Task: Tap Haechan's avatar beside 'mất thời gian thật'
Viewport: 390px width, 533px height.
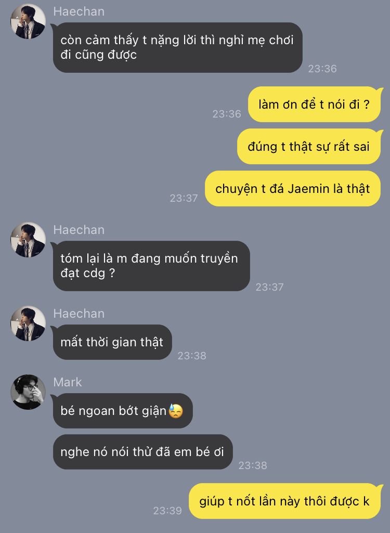Action: coord(28,323)
